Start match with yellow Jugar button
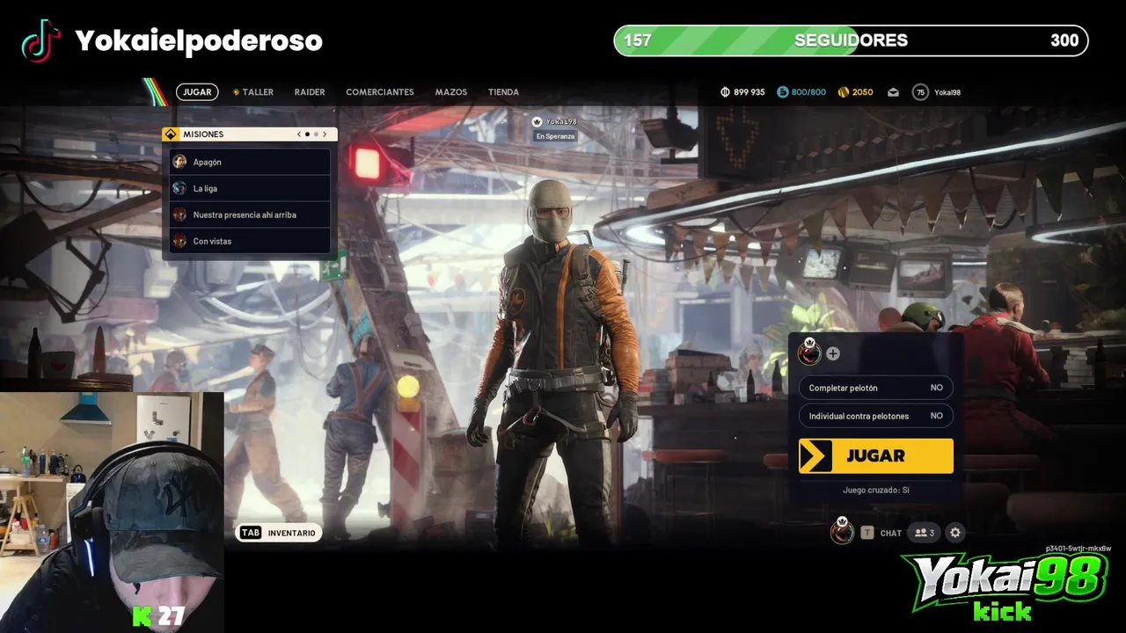The height and width of the screenshot is (633, 1126). (875, 456)
